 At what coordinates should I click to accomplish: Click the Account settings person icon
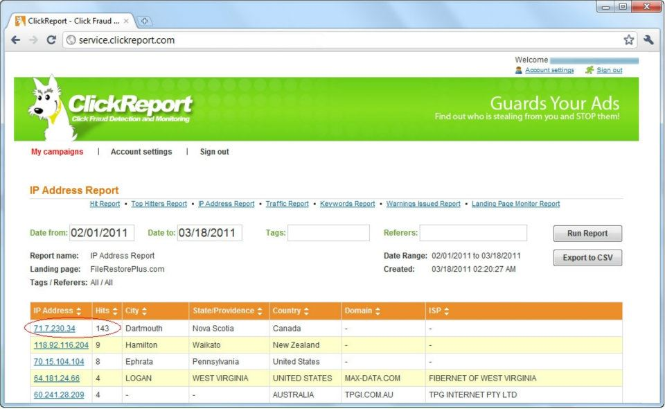(x=519, y=70)
